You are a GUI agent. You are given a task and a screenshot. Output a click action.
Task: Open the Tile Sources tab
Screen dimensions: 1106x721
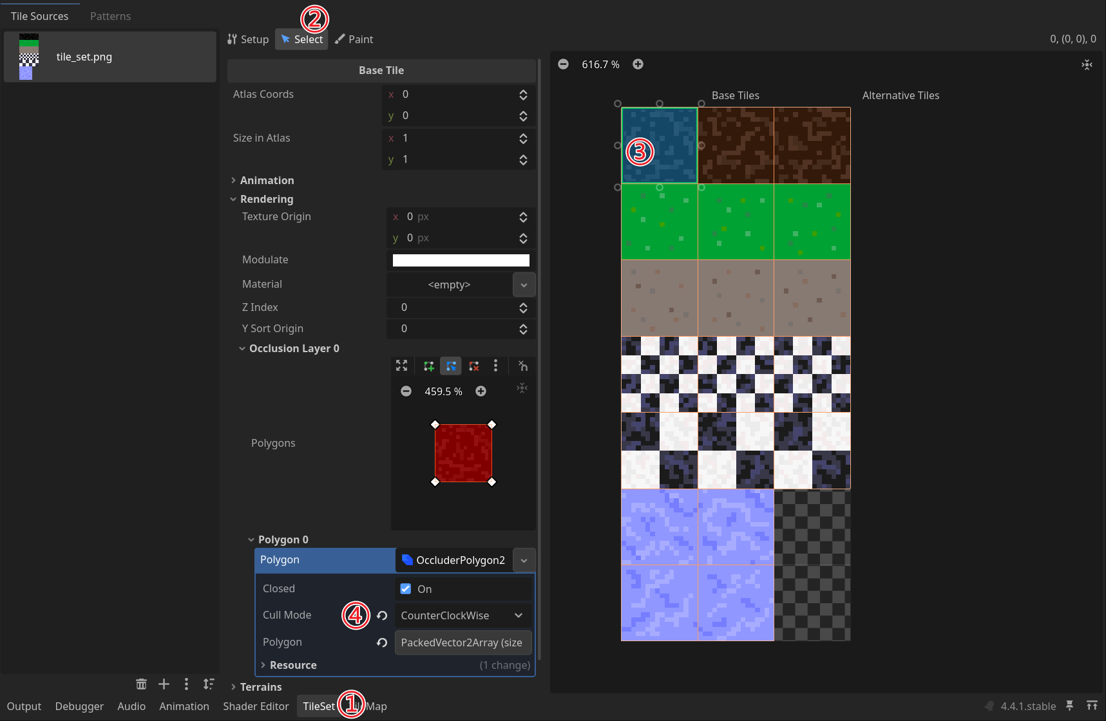pyautogui.click(x=39, y=16)
